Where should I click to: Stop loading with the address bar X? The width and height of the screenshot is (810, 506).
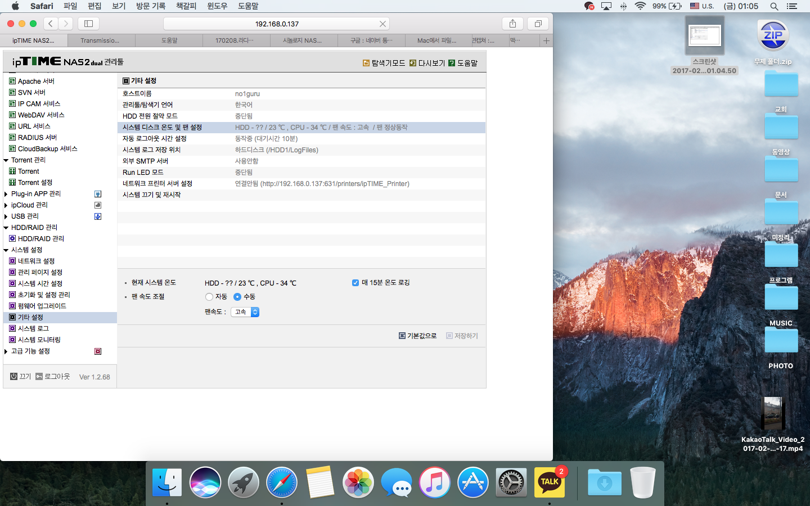point(382,24)
